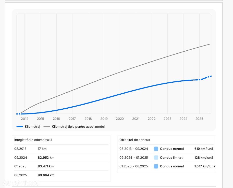The width and height of the screenshot is (233, 188).
Task: Click the "Înregistrările odometrului" heading
Action: coord(33,140)
